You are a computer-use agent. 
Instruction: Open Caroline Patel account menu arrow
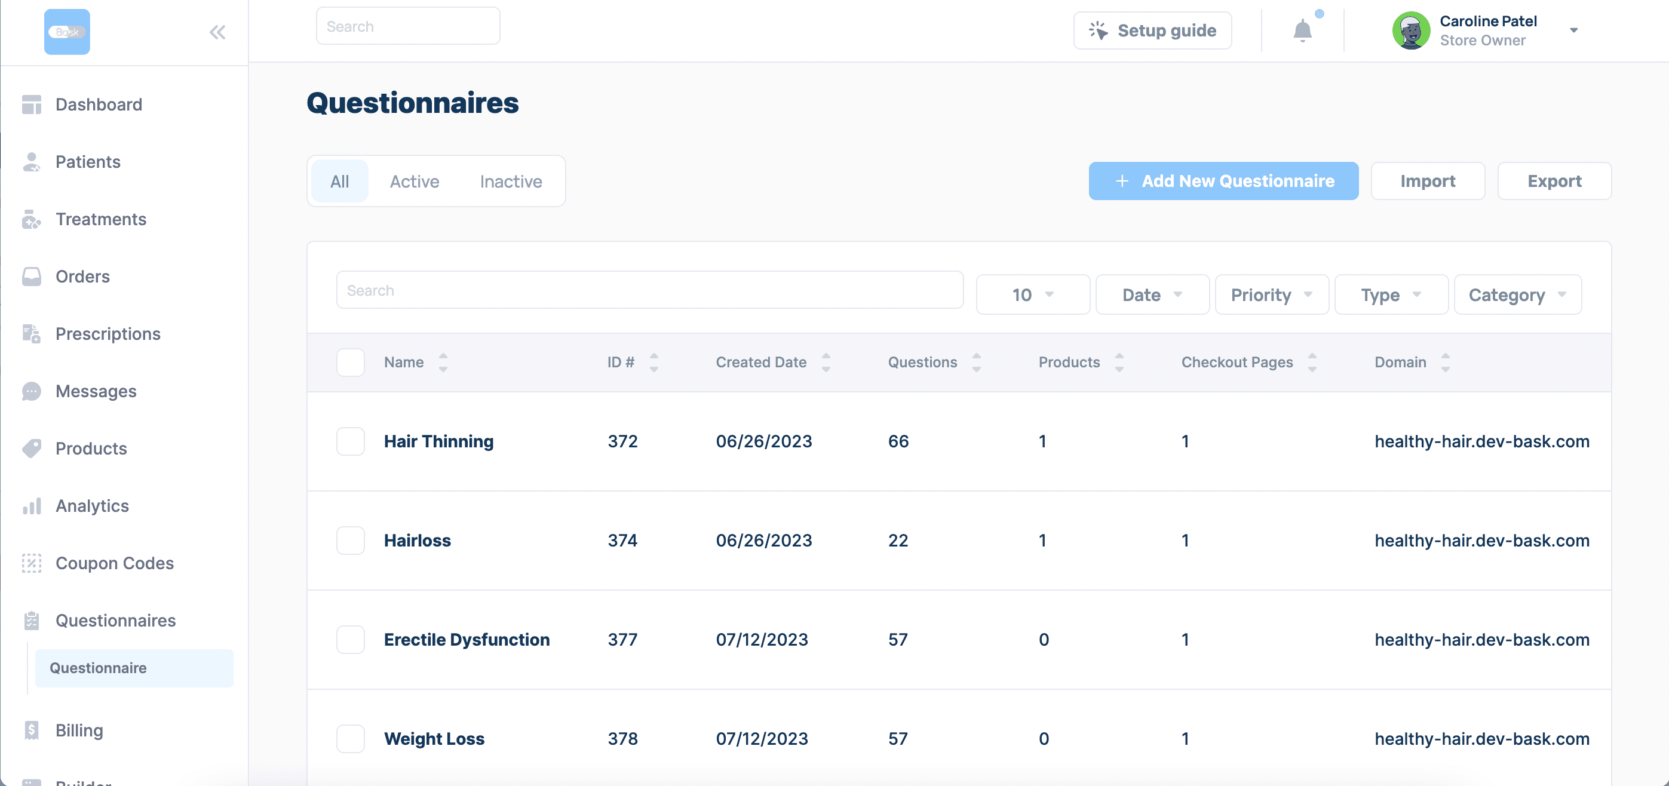click(x=1574, y=30)
